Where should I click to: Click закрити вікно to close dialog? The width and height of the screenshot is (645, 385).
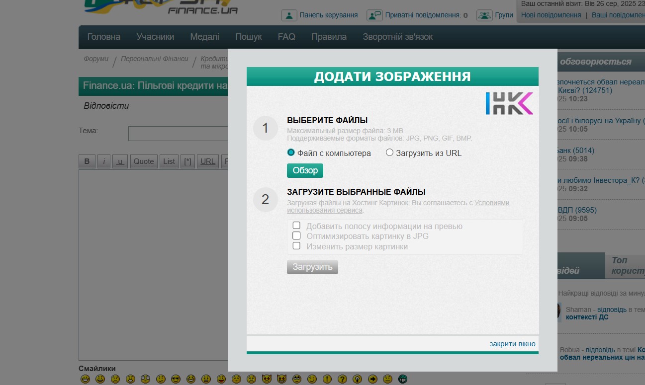point(512,344)
